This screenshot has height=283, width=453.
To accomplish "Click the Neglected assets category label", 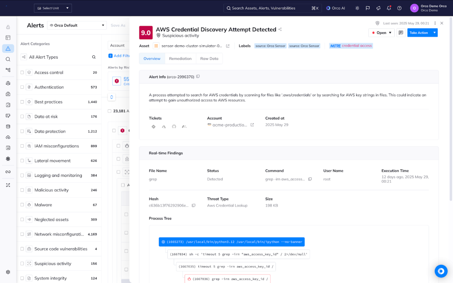I will [x=52, y=219].
